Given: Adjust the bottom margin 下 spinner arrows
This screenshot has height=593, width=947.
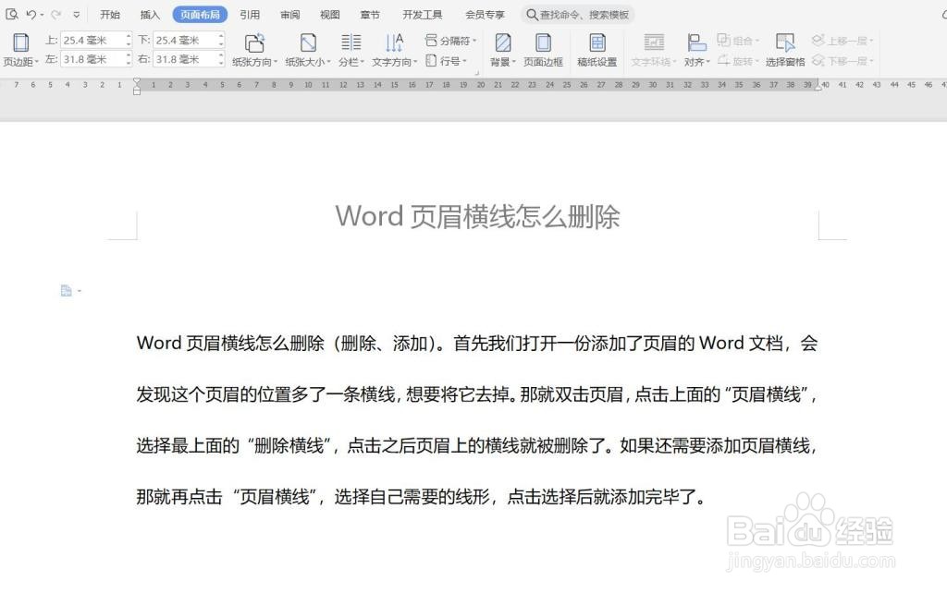Looking at the screenshot, I should (x=221, y=41).
